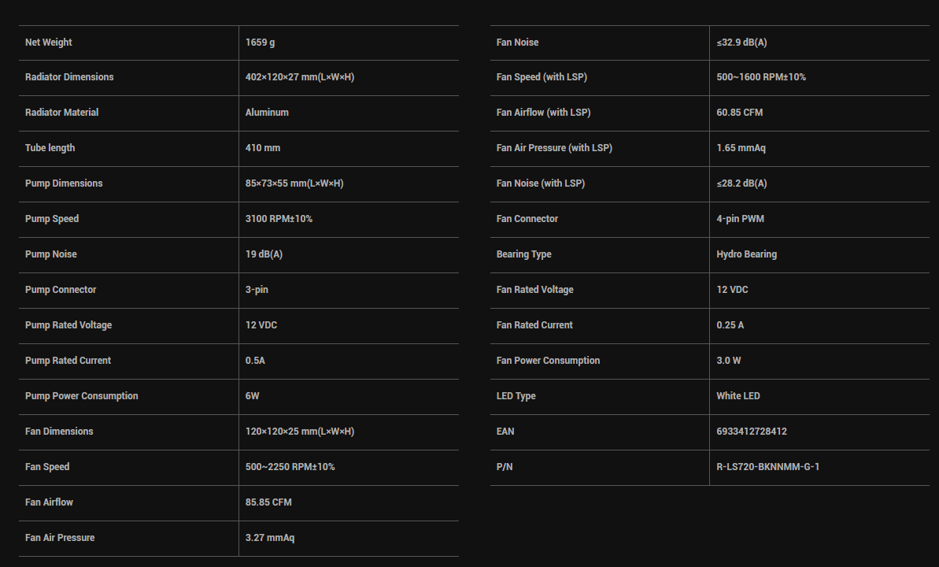Viewport: 939px width, 567px height.
Task: Click the Tube length 410 mm value
Action: coord(263,148)
